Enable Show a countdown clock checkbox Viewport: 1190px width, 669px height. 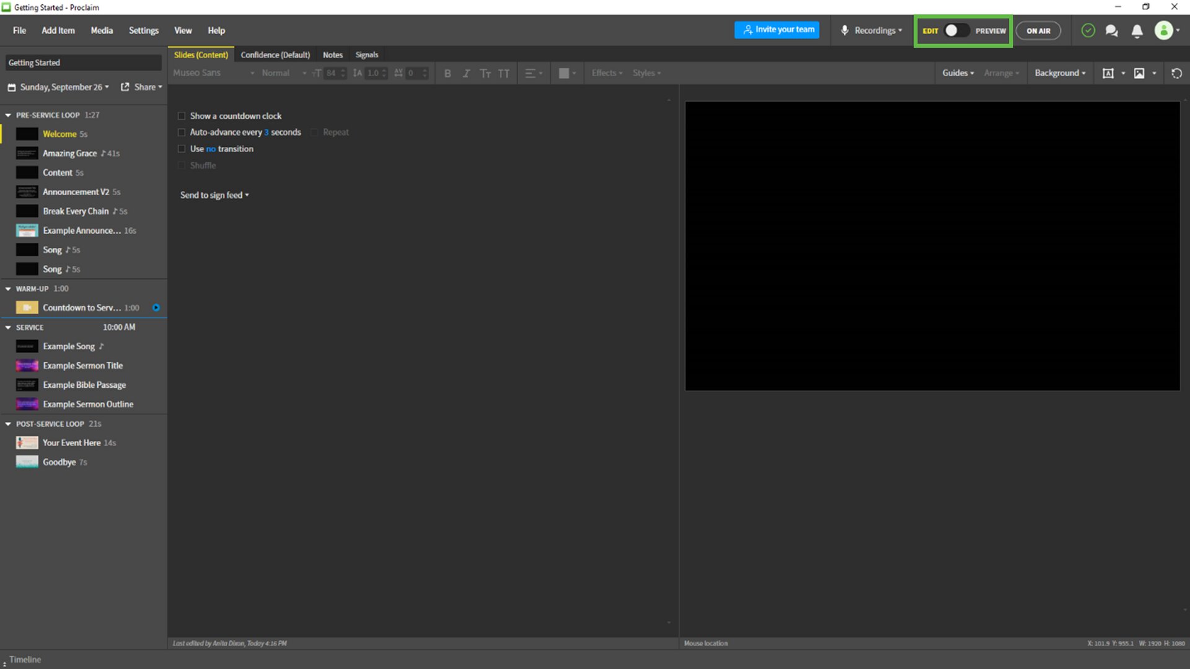point(182,116)
